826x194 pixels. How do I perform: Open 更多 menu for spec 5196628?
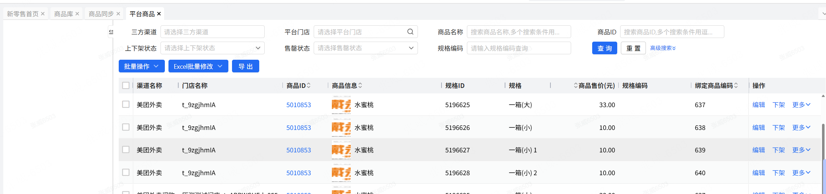coord(801,173)
